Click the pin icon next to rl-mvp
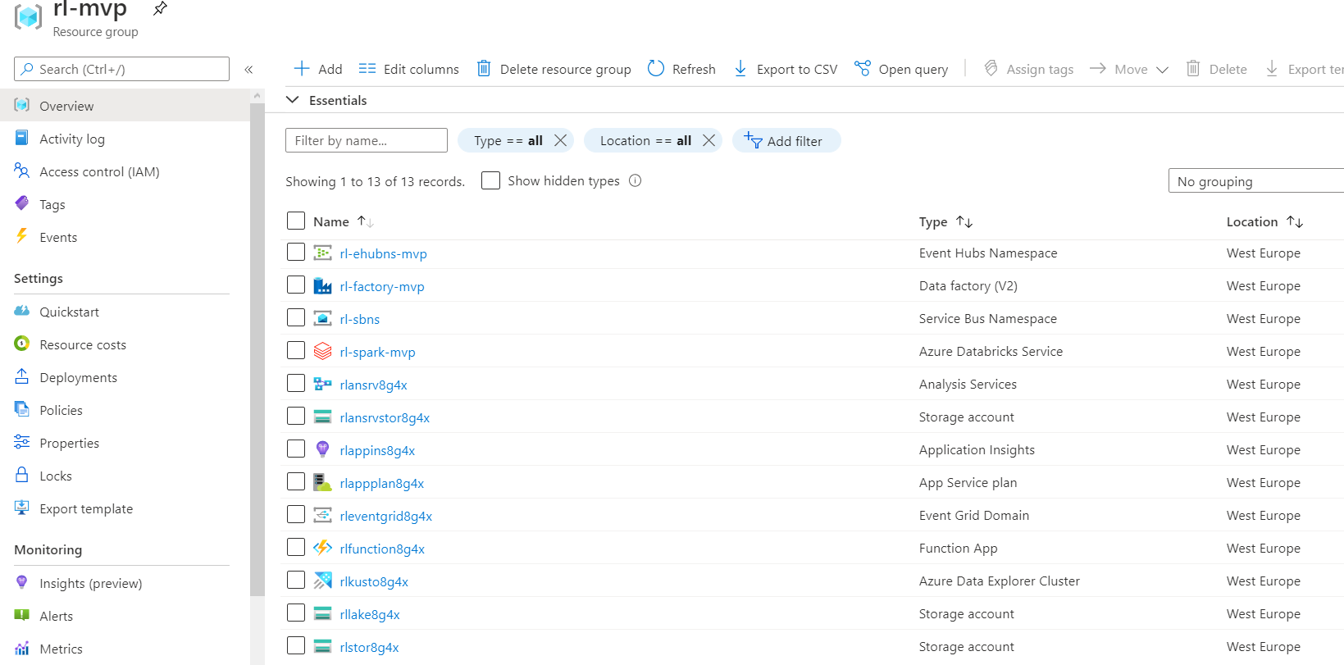The image size is (1344, 665). (x=160, y=9)
